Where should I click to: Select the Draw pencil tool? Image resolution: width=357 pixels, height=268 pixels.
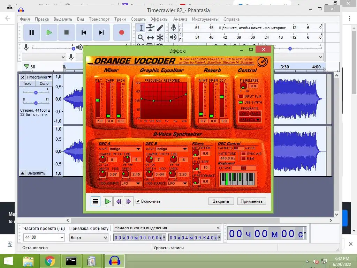click(160, 28)
